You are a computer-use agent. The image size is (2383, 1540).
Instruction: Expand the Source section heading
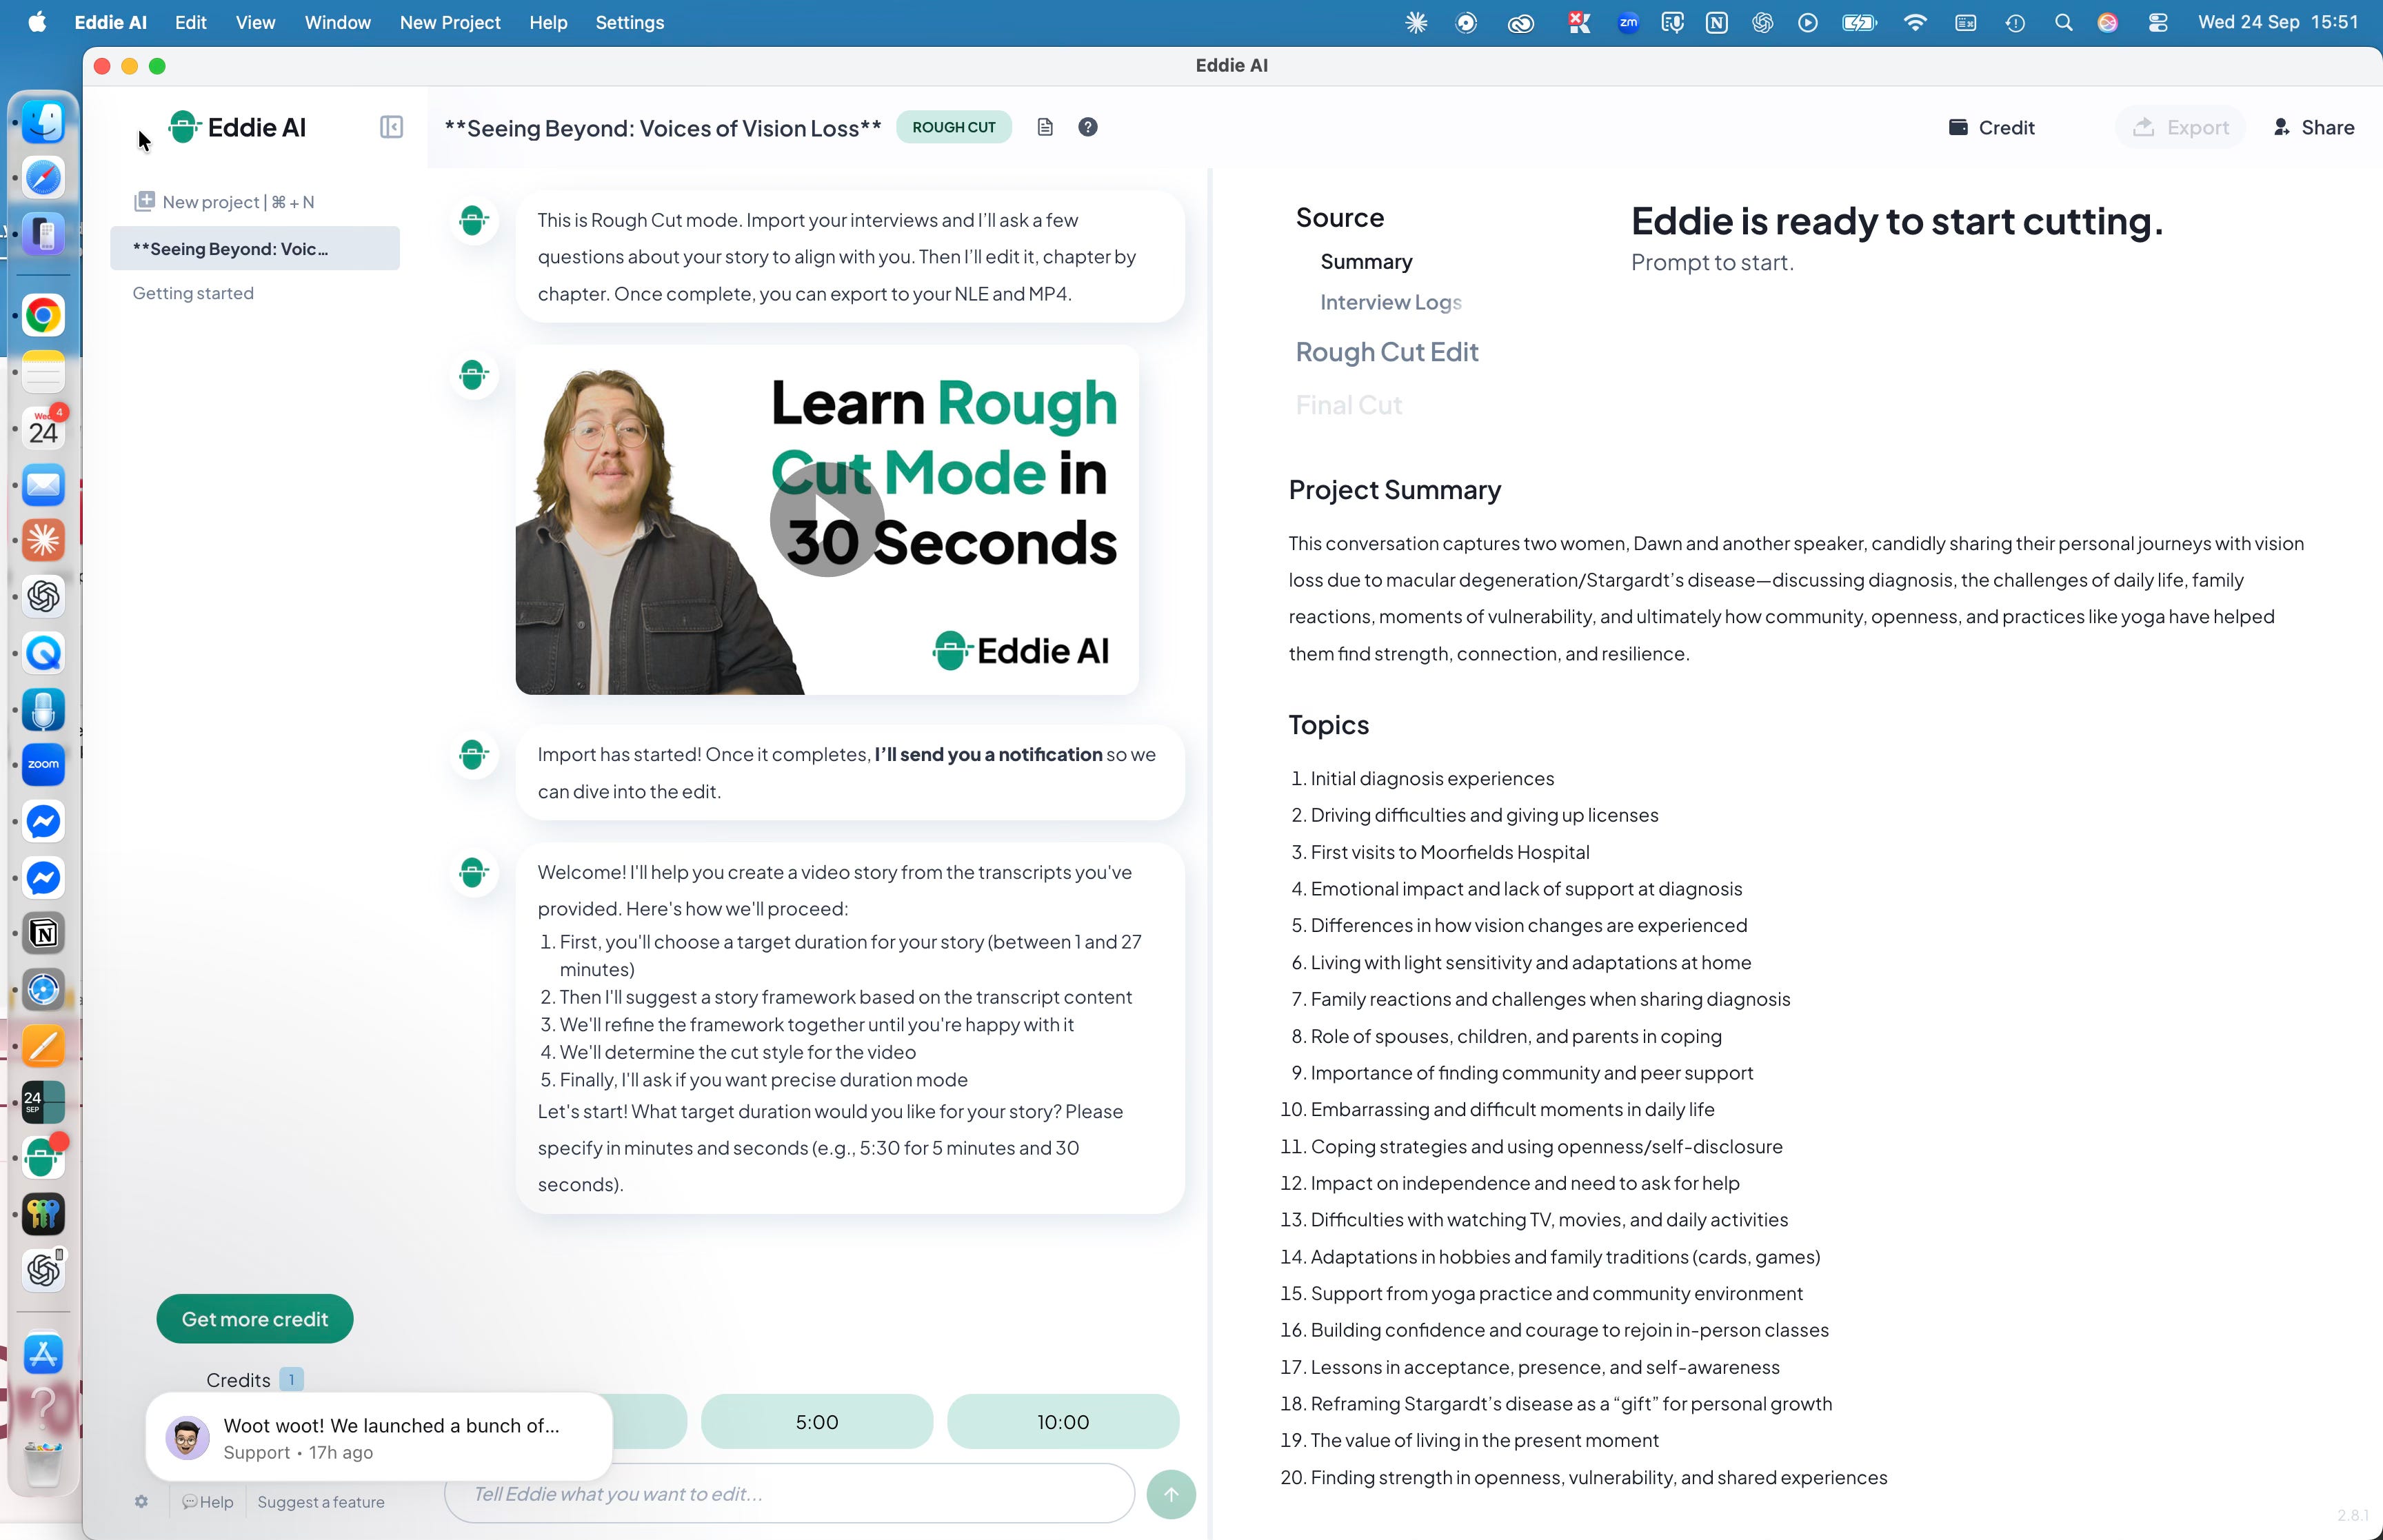pyautogui.click(x=1339, y=217)
